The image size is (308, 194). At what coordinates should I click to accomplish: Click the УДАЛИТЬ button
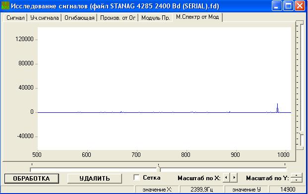pyautogui.click(x=94, y=179)
